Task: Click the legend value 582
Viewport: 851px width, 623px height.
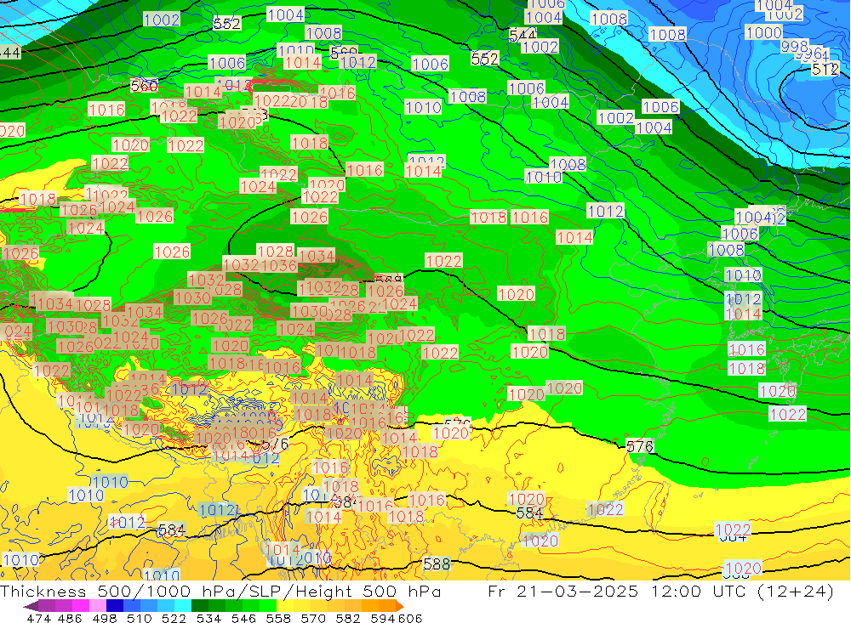Action: [348, 618]
